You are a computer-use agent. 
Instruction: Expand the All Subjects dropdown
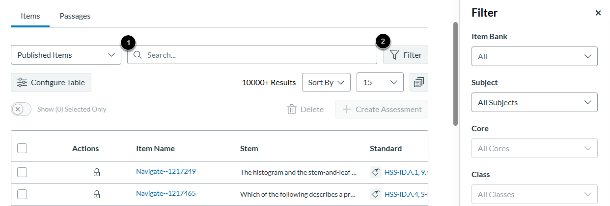pyautogui.click(x=534, y=102)
